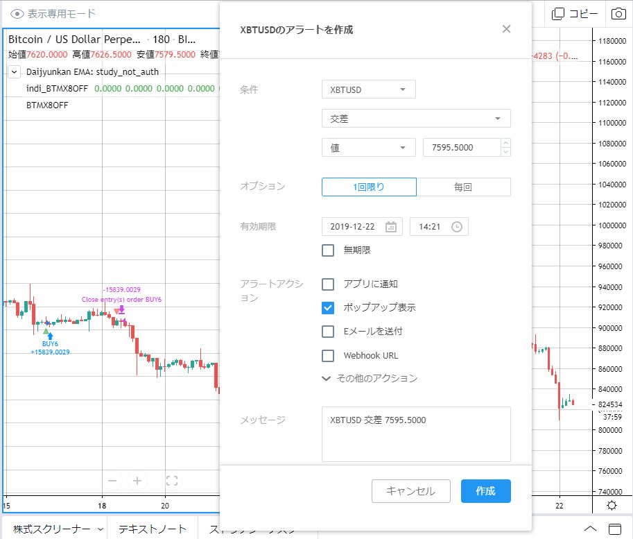Click the price value field 7595.5000

coord(460,148)
